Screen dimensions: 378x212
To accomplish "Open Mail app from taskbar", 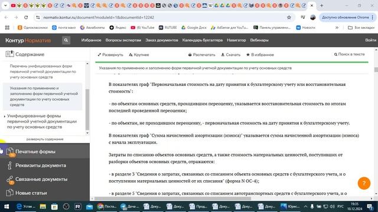I will [x=89, y=207].
